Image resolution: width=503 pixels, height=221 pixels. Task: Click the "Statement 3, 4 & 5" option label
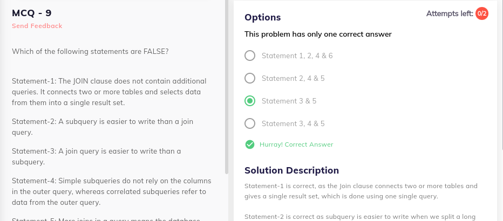[x=293, y=123]
